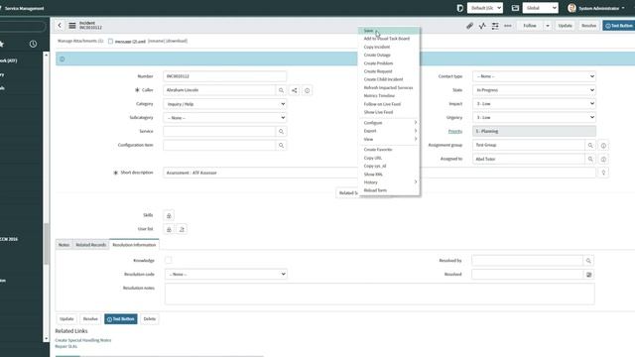Preview the Caller record info icon
The image size is (635, 357).
[x=307, y=90]
